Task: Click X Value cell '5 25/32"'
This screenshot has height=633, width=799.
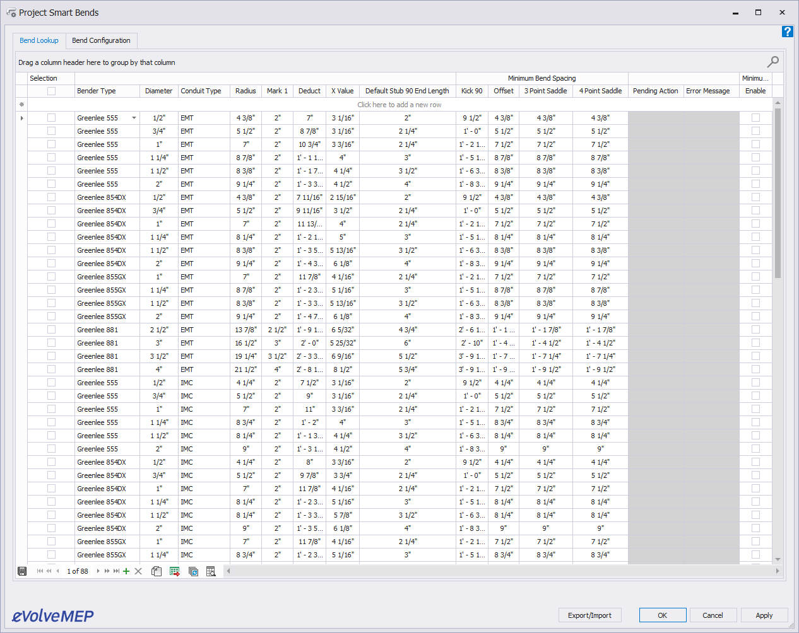Action: pyautogui.click(x=343, y=343)
